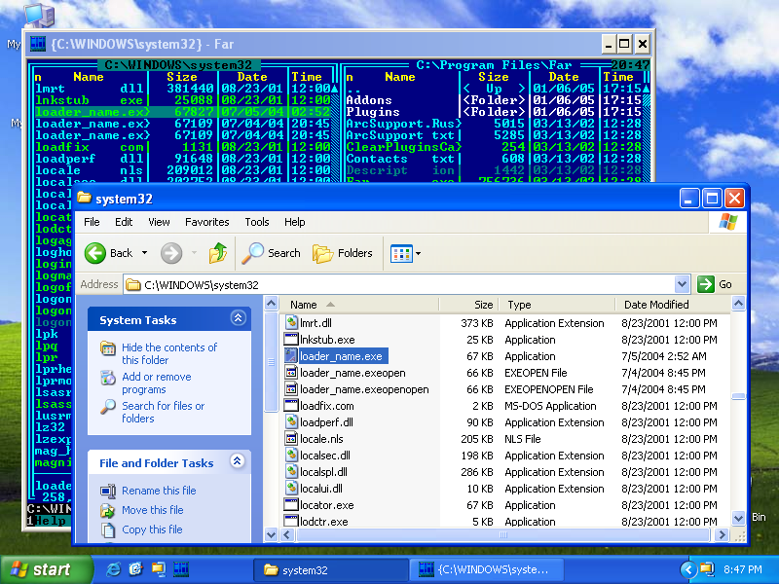Click the lmrt.dll file icon
This screenshot has height=584, width=779.
291,323
